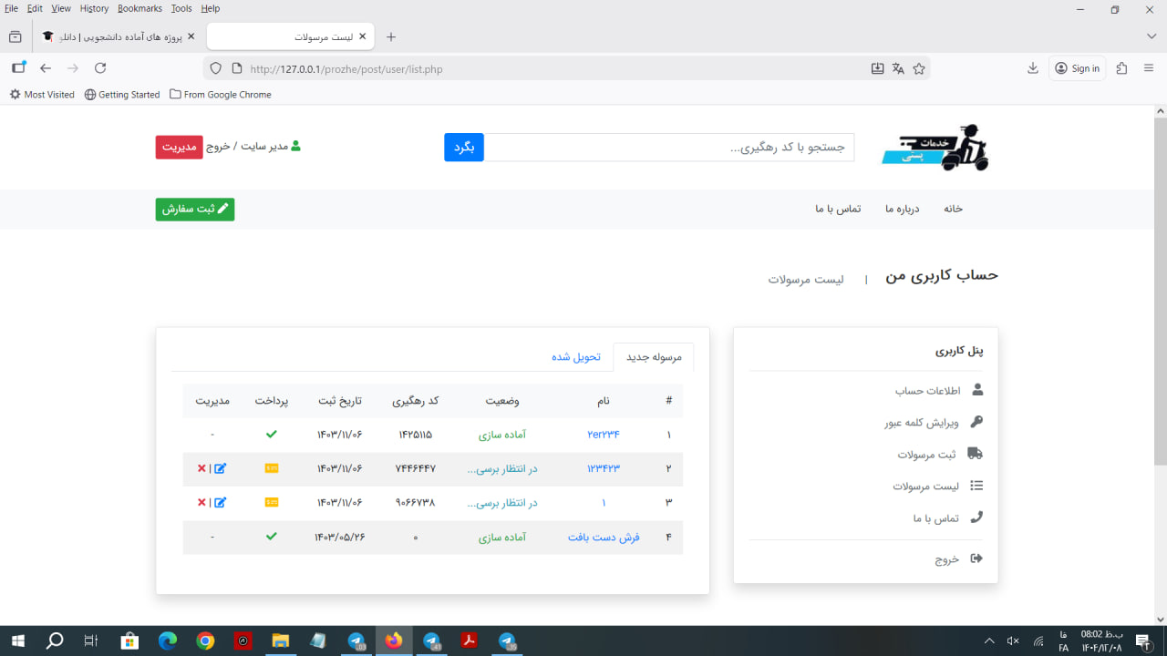Click the truck icon for ثبت مرسولات
Image resolution: width=1167 pixels, height=656 pixels.
(x=976, y=454)
